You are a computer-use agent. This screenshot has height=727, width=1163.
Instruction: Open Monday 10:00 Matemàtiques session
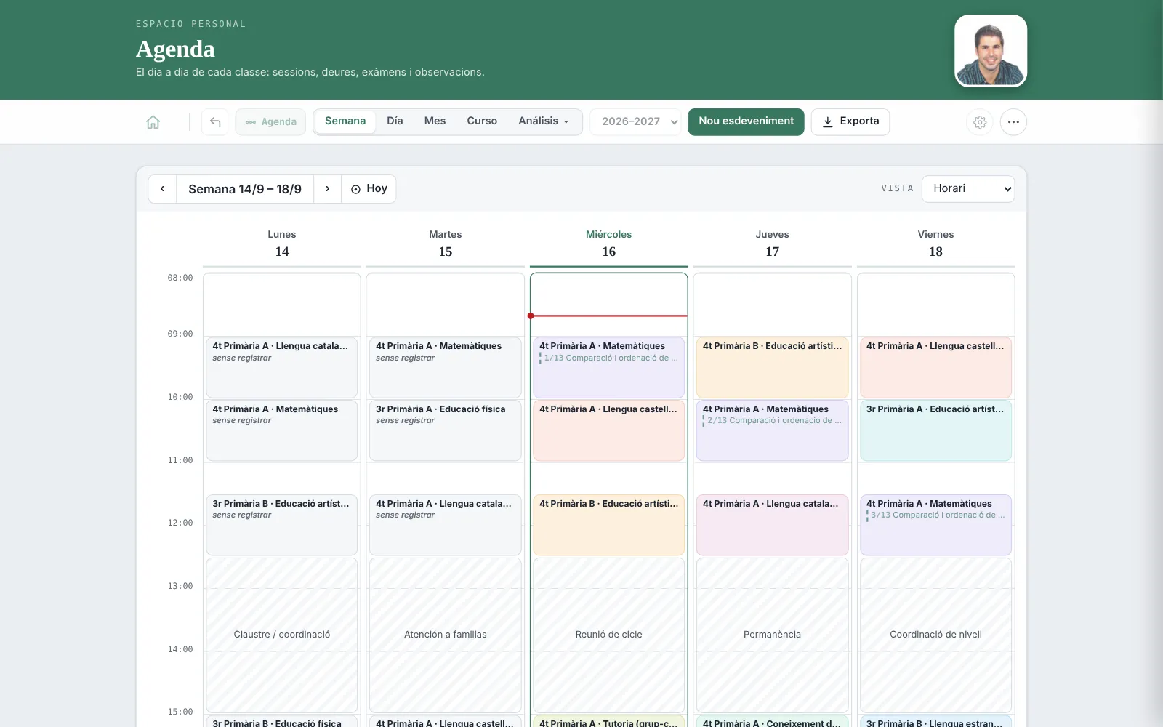click(282, 430)
